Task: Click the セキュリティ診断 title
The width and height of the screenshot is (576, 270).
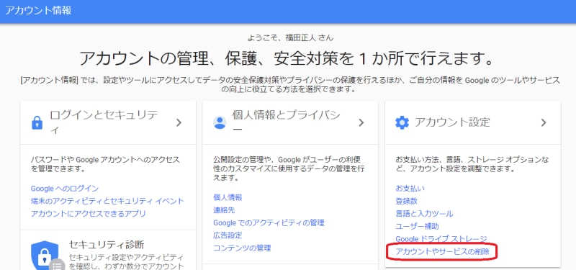Action: point(107,244)
